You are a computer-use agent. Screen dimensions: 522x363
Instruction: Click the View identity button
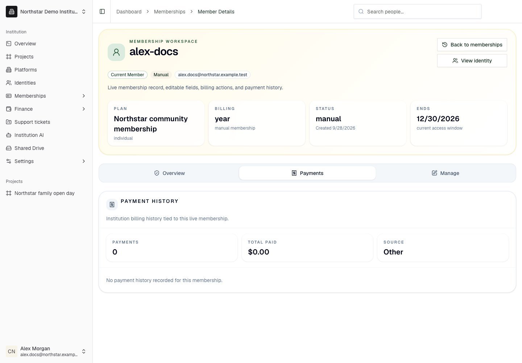pos(472,61)
